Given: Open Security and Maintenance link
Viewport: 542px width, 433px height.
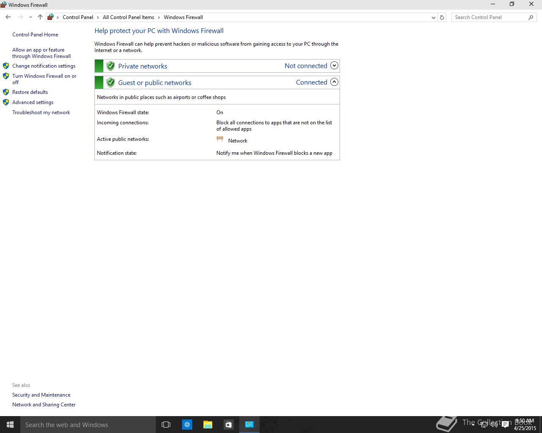Looking at the screenshot, I should coord(41,395).
